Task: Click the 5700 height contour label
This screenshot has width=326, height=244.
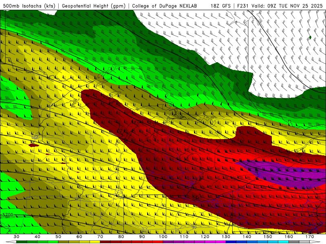Action: (x=7, y=215)
